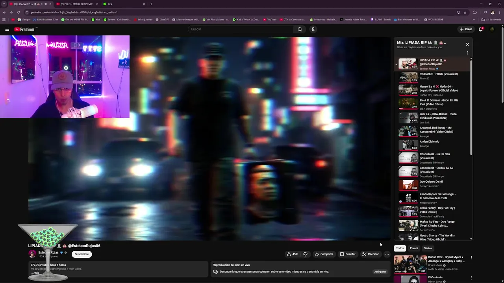Viewport: 504px width, 283px height.
Task: Click the magnifier search button
Action: click(300, 29)
